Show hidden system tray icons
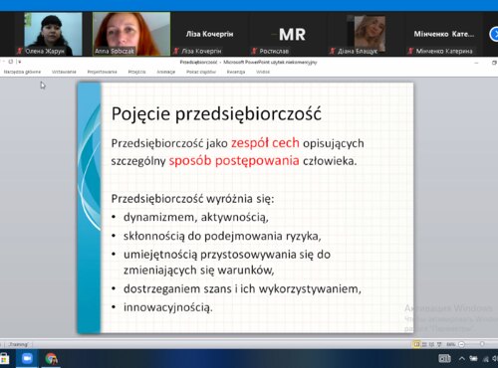 [462, 358]
